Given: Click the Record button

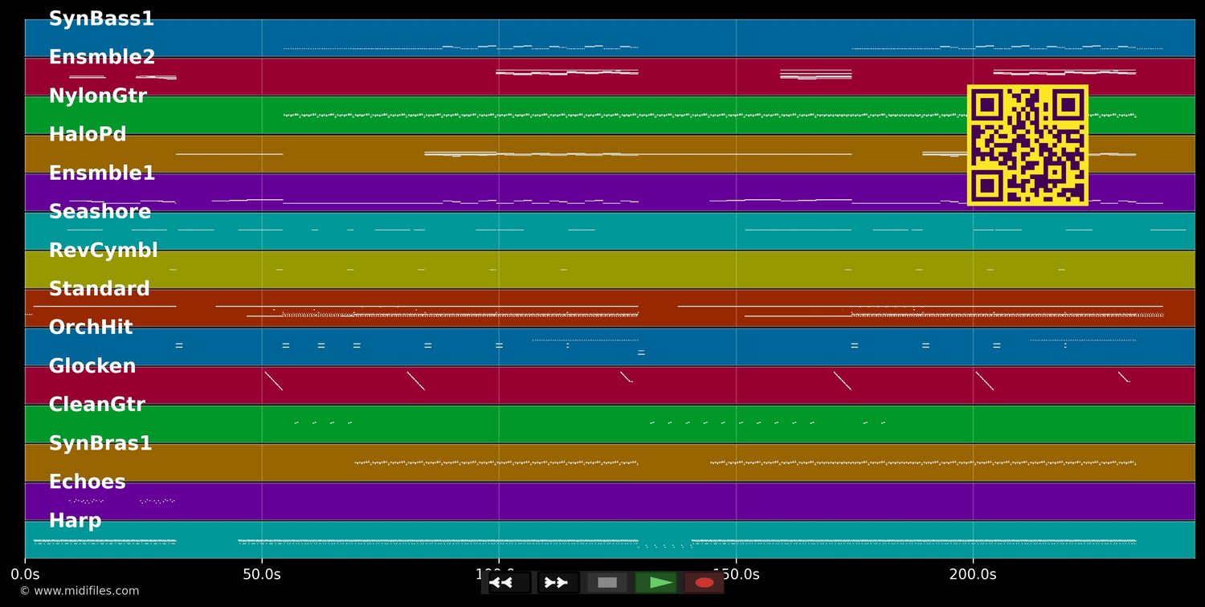Looking at the screenshot, I should [704, 582].
